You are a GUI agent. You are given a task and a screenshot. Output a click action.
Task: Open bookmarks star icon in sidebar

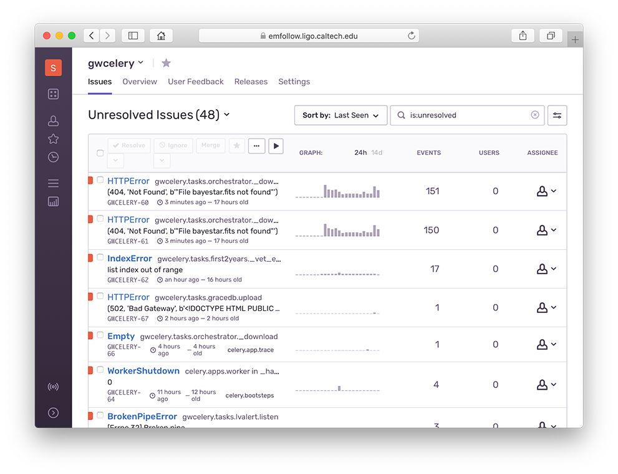[53, 139]
